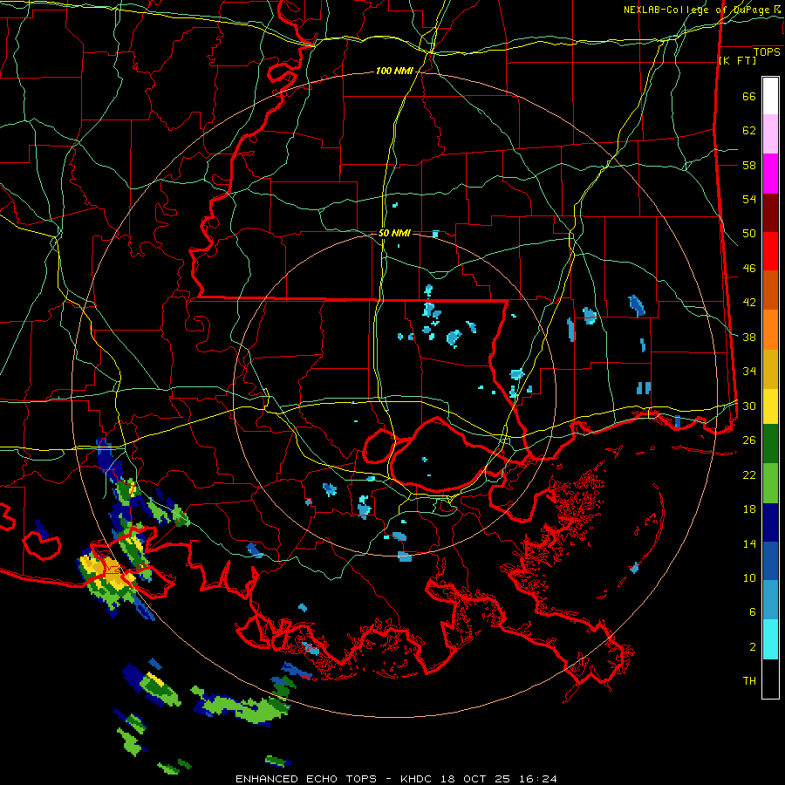Click the legend value '46'
This screenshot has height=785, width=785.
point(749,269)
